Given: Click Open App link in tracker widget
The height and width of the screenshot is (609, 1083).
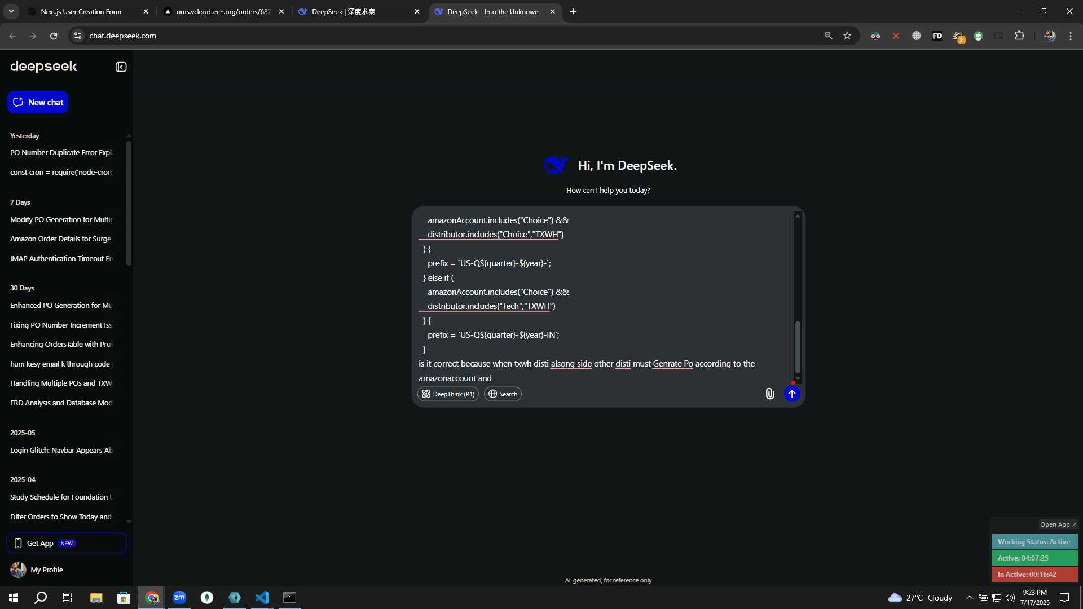Looking at the screenshot, I should point(1058,524).
